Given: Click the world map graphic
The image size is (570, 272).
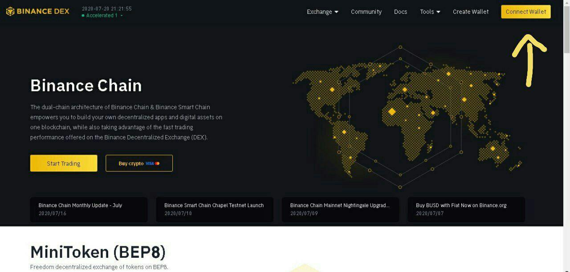Looking at the screenshot, I should click(406, 118).
